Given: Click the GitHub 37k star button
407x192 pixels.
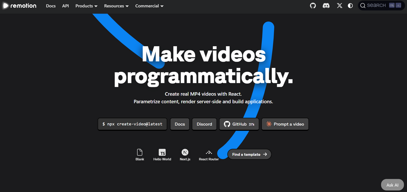Looking at the screenshot, I should (239, 124).
